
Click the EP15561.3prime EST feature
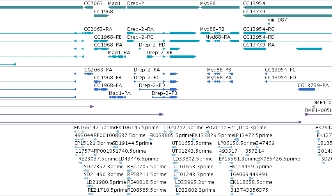click(226, 163)
